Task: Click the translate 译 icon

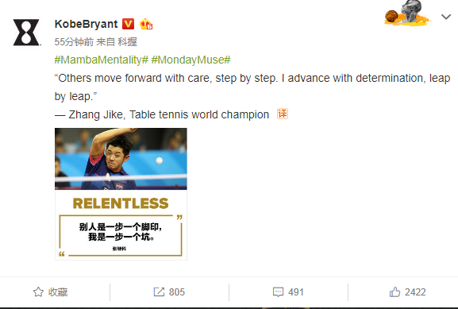Action: (x=283, y=114)
